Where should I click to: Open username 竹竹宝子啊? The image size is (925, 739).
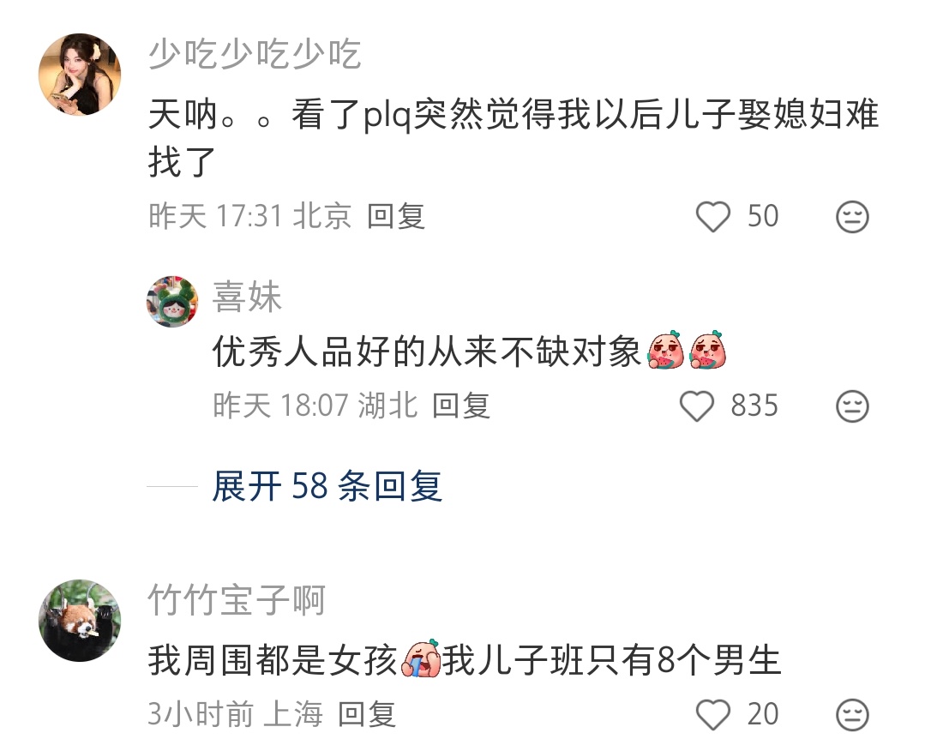click(x=237, y=600)
